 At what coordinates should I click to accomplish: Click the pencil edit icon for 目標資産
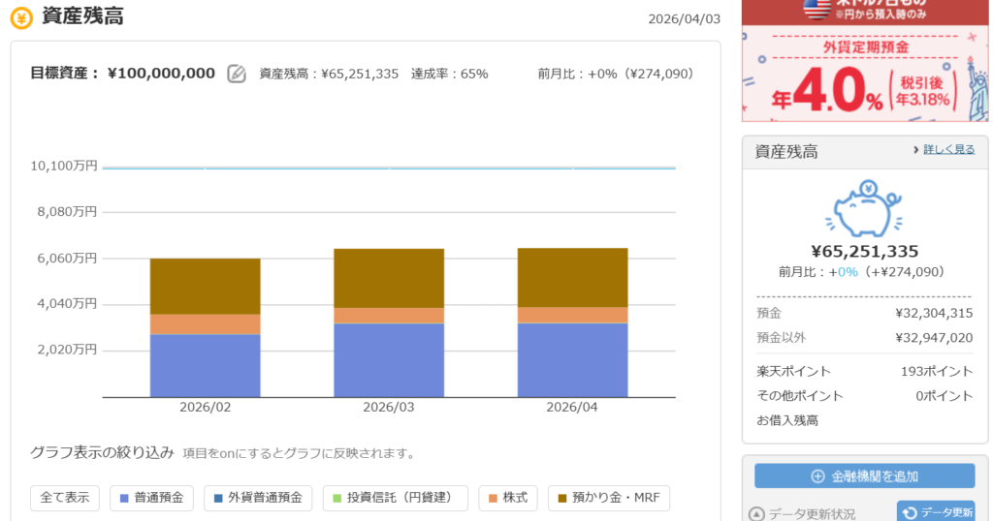pos(236,74)
